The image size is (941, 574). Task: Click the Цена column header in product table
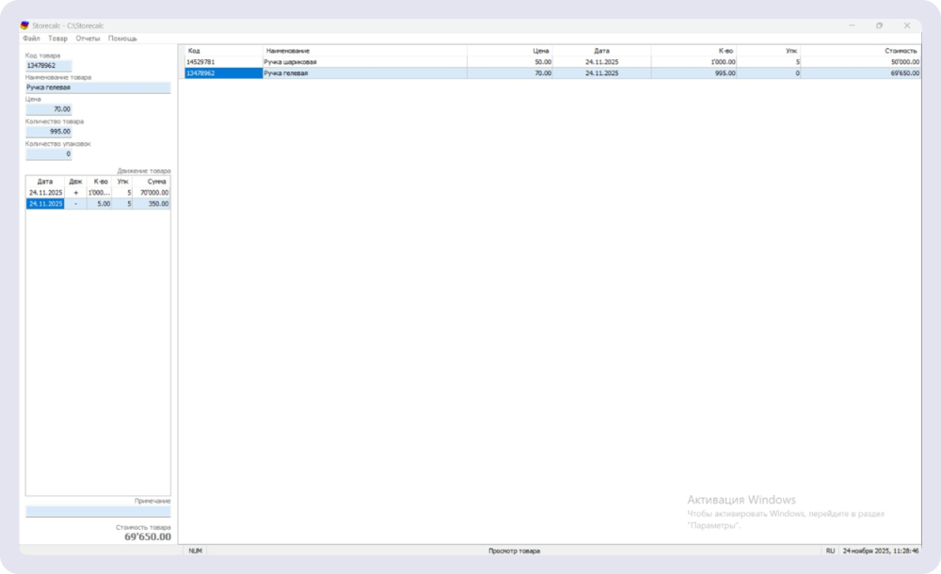(x=510, y=50)
